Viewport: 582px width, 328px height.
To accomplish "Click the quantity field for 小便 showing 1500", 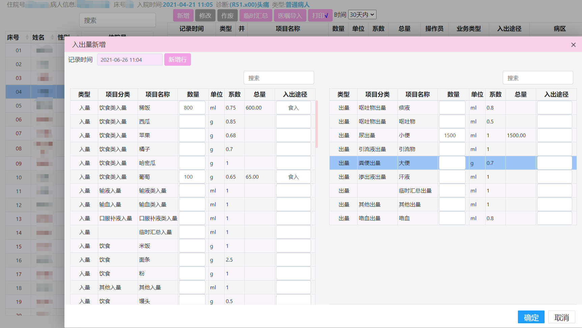I will 452,135.
